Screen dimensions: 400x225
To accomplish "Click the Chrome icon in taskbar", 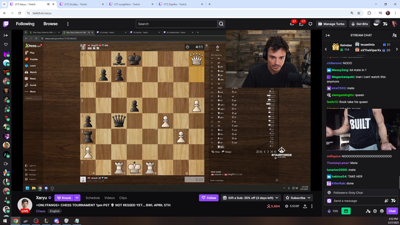I will [16, 221].
